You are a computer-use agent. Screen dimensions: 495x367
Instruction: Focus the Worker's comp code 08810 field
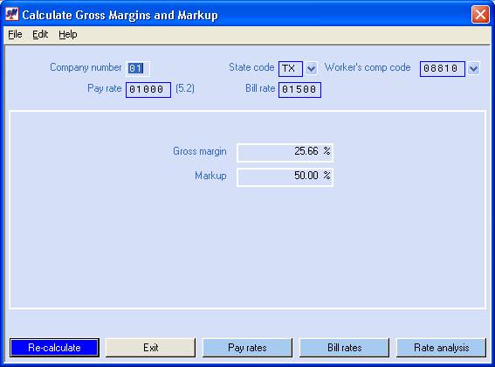(x=443, y=69)
